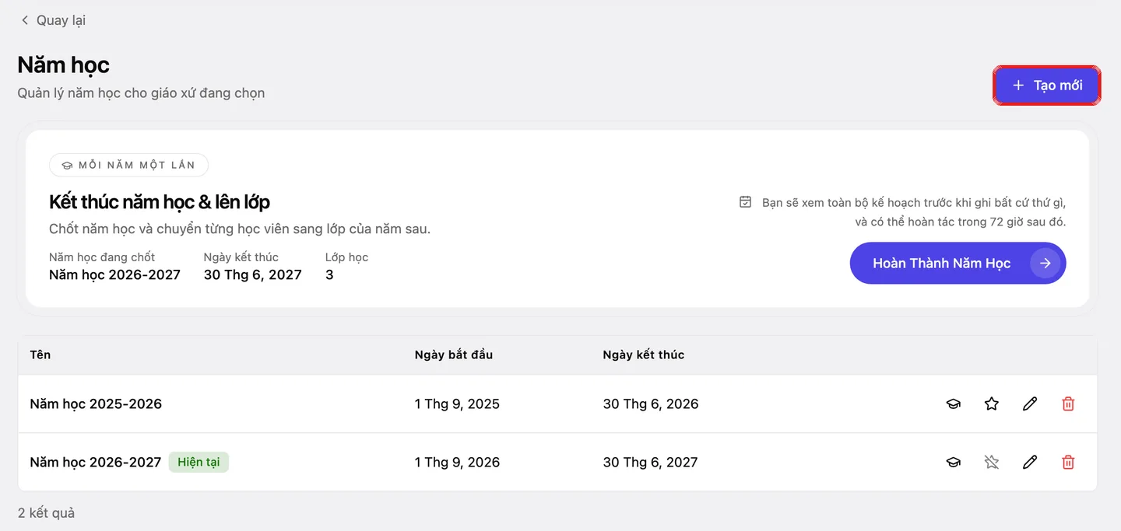Click the Tạo mới button
The height and width of the screenshot is (531, 1121).
tap(1047, 85)
